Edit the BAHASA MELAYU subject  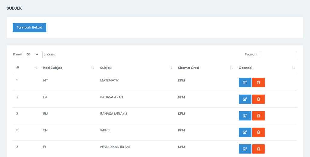(245, 116)
